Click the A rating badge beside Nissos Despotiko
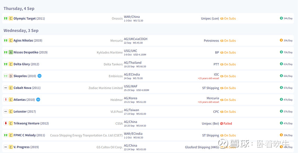Screen dimensions: 298x153 (11, 52)
